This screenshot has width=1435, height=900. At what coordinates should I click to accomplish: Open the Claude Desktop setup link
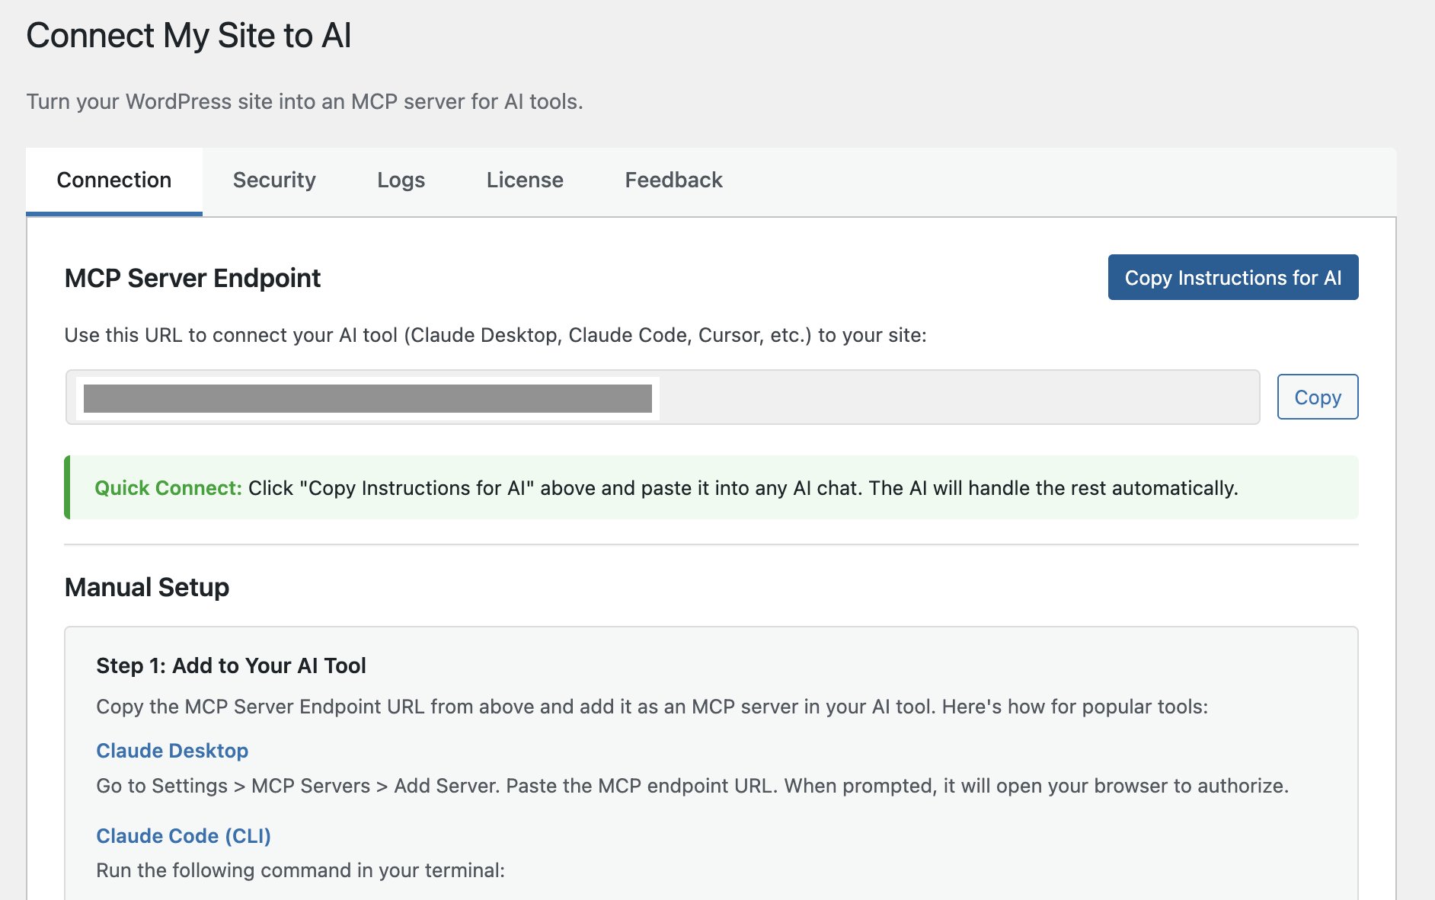click(171, 751)
